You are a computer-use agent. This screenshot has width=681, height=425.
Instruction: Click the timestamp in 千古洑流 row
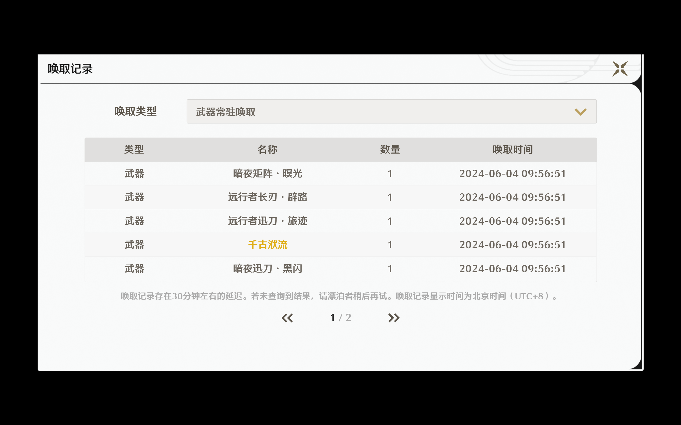coord(512,245)
